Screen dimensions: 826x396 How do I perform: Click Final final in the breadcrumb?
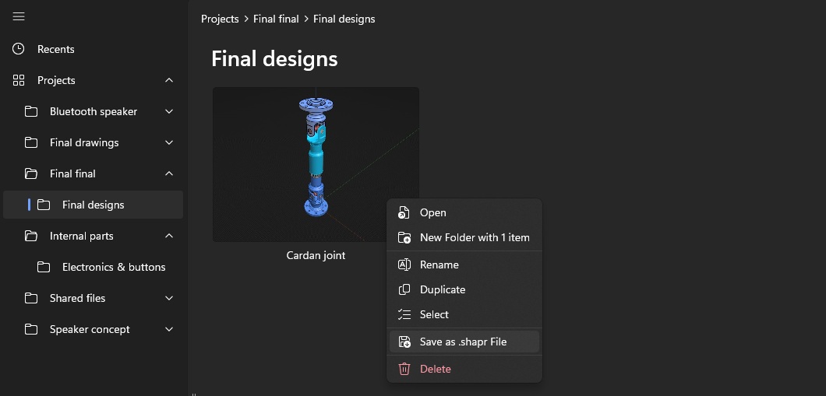point(276,19)
